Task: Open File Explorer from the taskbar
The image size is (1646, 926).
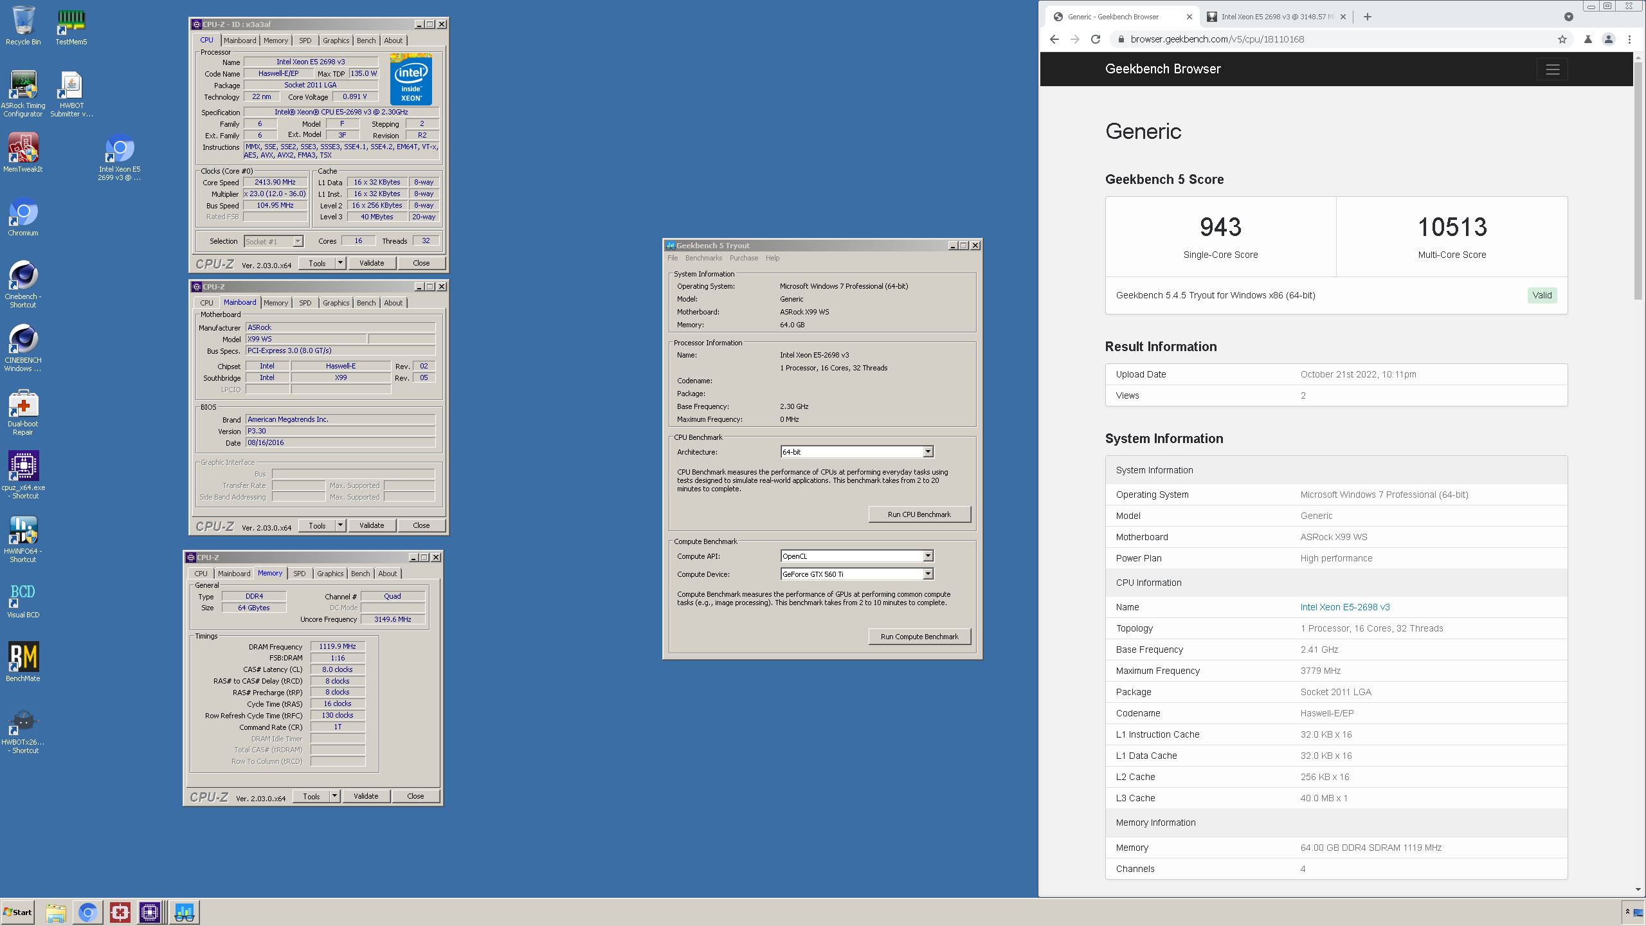Action: [56, 912]
